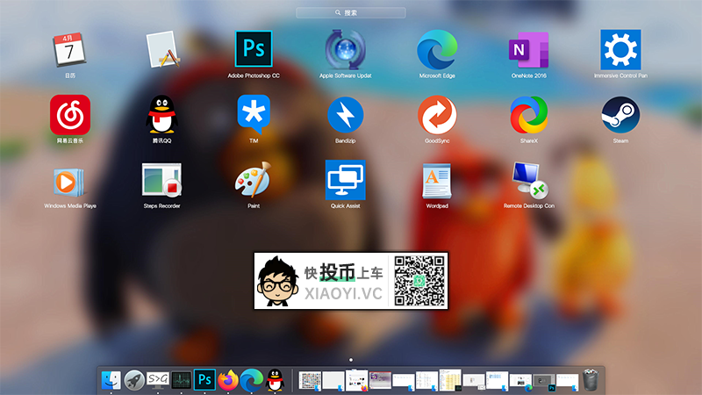Open GoodSync
Screen dimensions: 702x395
coord(436,115)
